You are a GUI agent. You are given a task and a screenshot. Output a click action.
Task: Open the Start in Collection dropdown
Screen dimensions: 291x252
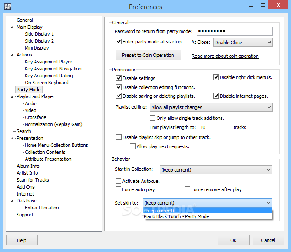point(216,170)
